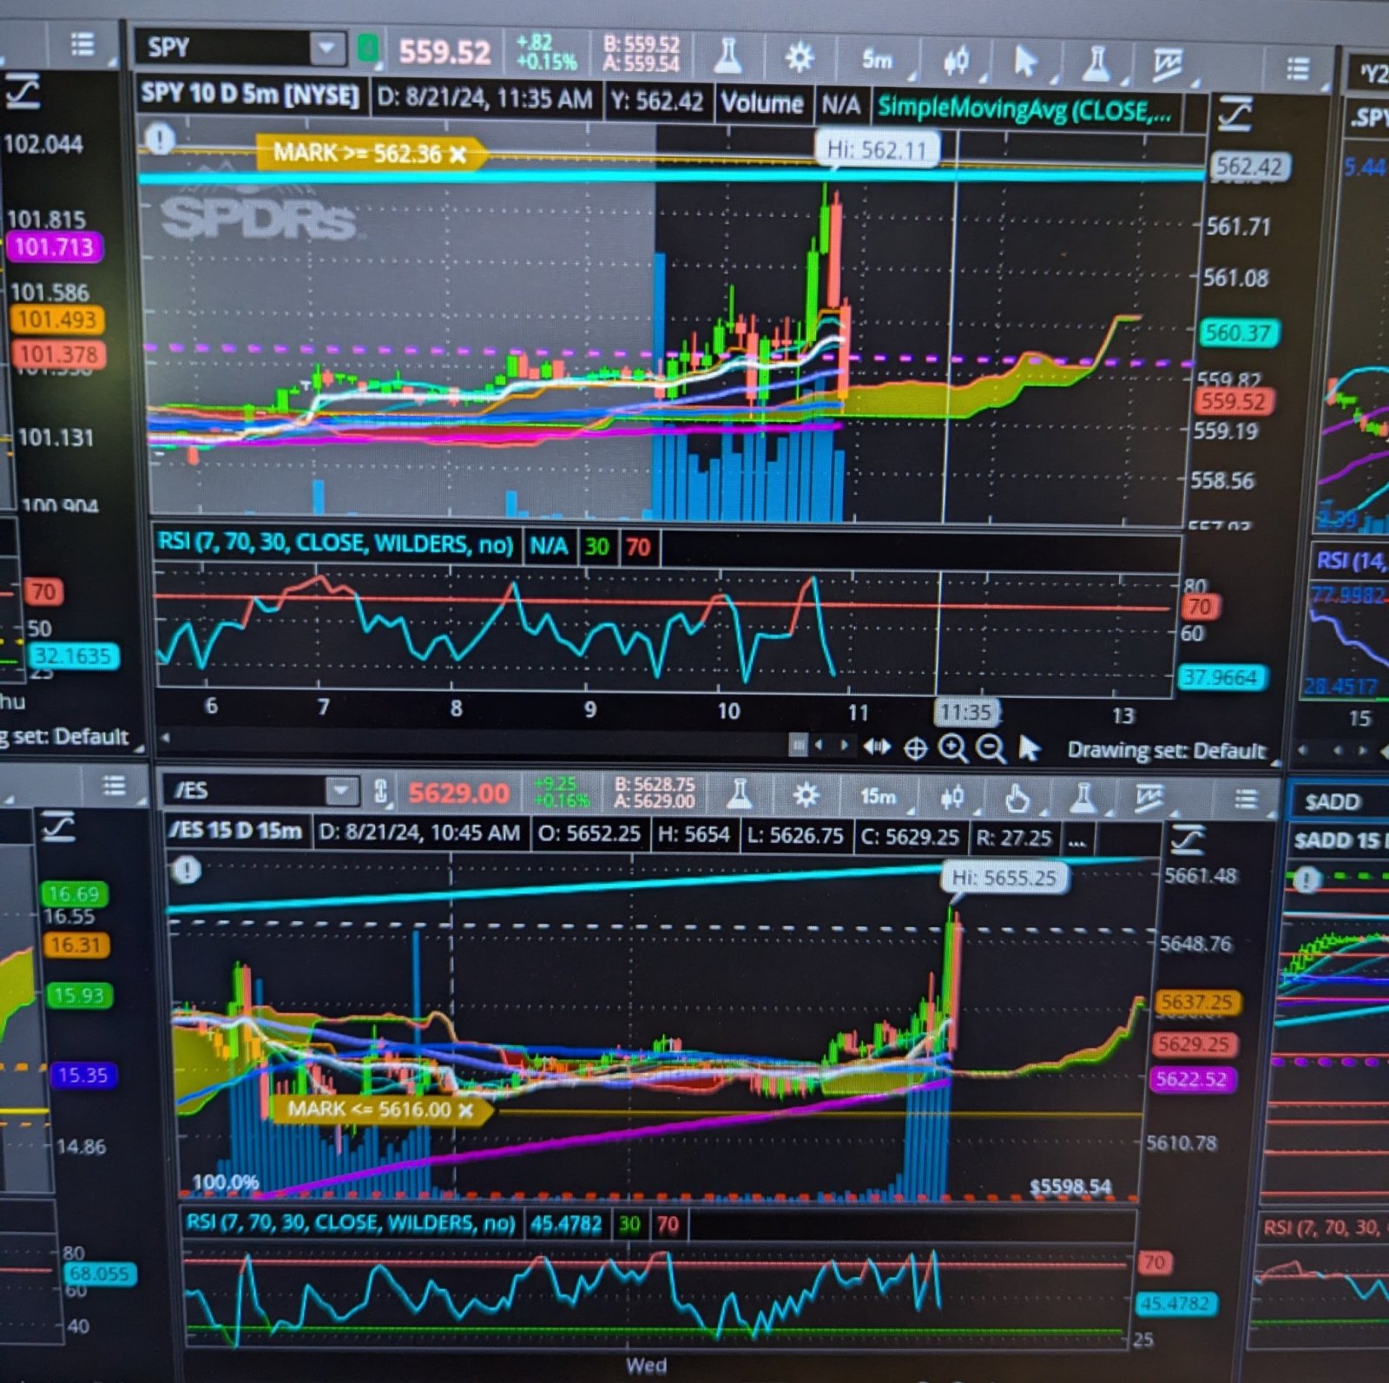Open Studies flask icon on SPY chart
Viewport: 1389px width, 1383px height.
(727, 56)
